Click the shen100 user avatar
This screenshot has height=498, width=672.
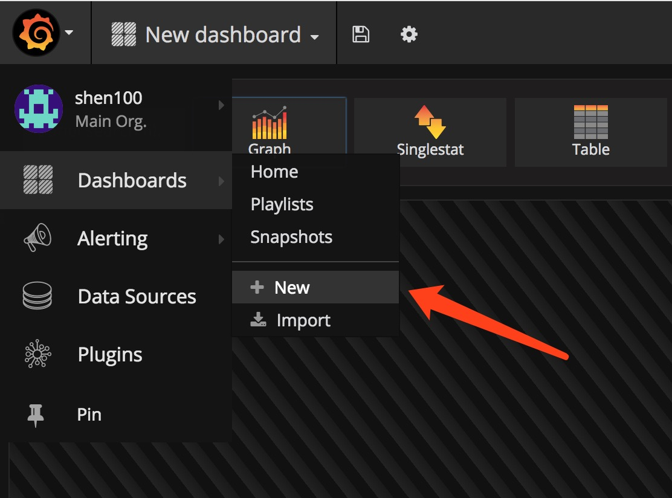(x=39, y=109)
